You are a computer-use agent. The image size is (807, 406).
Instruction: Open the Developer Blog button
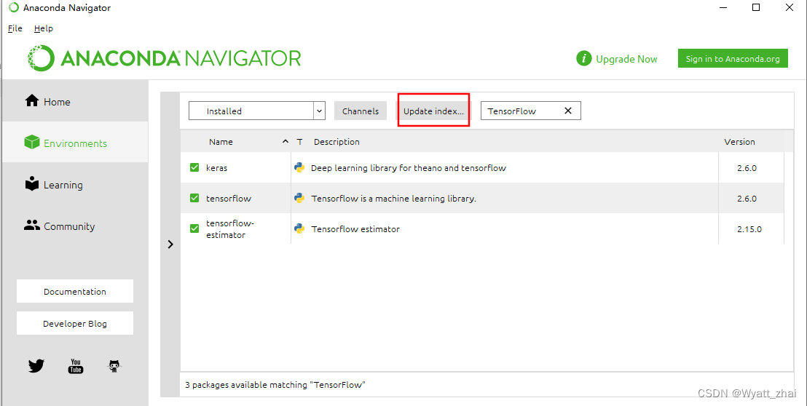click(x=74, y=323)
